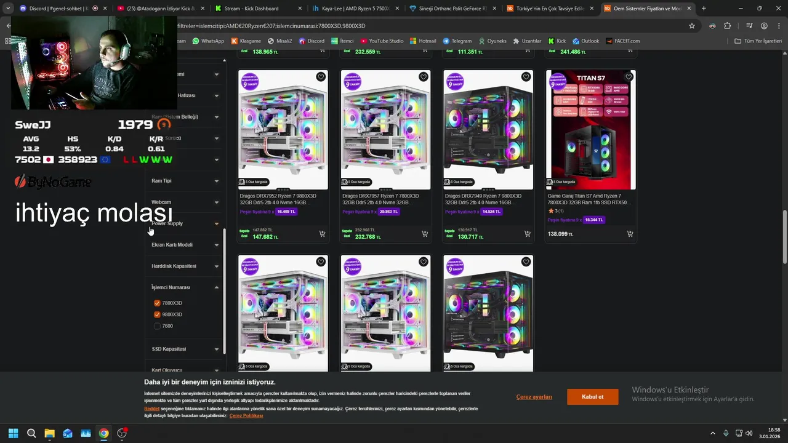Image resolution: width=788 pixels, height=443 pixels.
Task: Bookmark this page with the star icon
Action: coord(692,26)
